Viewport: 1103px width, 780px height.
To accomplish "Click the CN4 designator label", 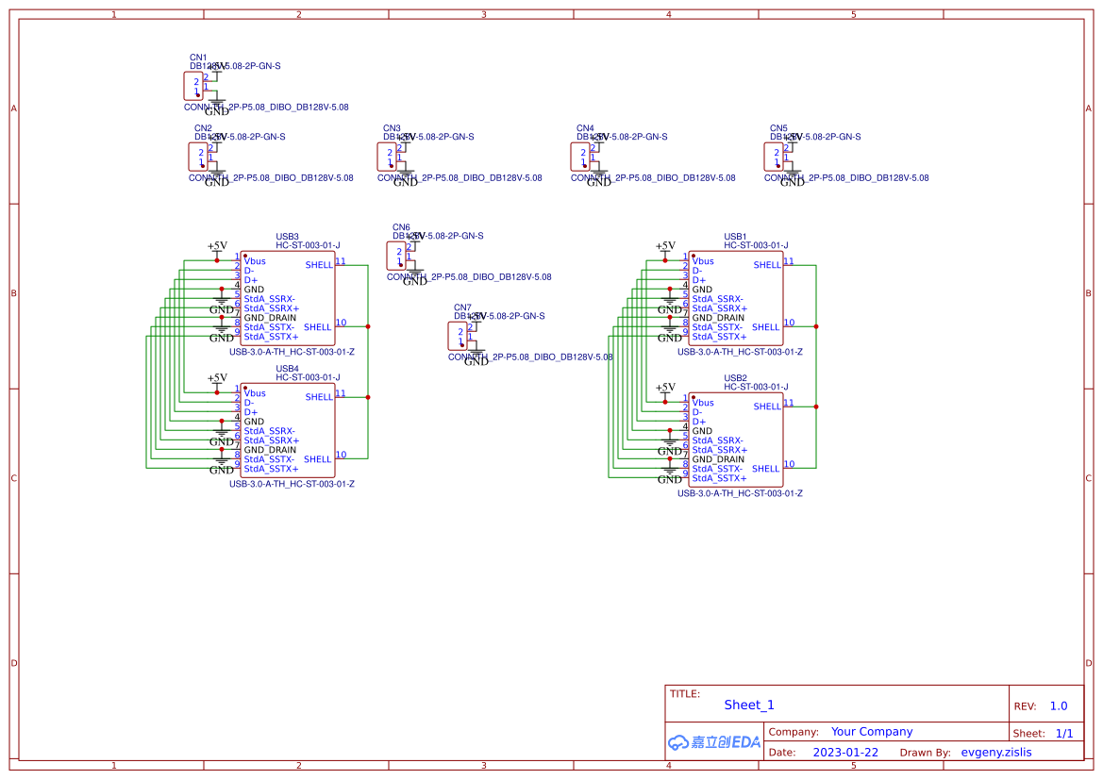I will (585, 128).
